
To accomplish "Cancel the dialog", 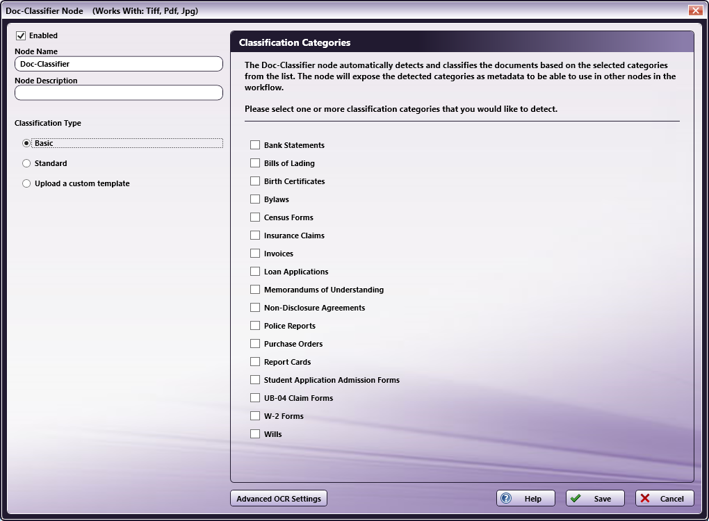I will pos(665,498).
